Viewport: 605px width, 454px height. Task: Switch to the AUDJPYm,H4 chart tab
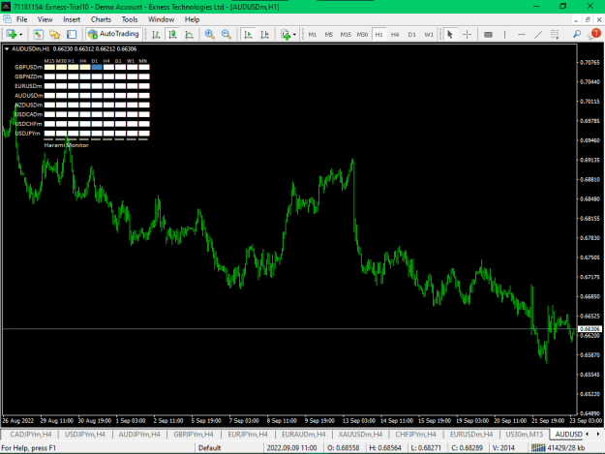139,435
